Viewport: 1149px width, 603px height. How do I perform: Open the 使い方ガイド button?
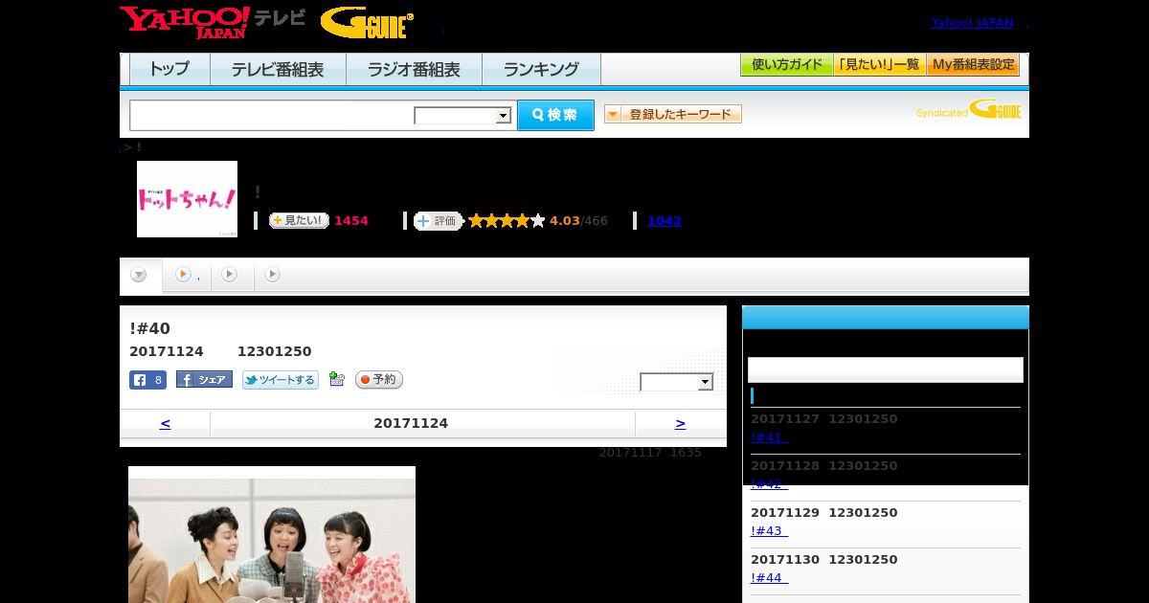(x=787, y=65)
